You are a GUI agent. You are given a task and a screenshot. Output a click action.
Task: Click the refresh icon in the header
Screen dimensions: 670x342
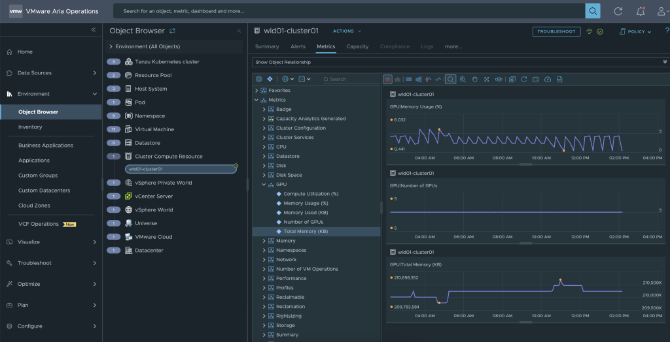618,11
